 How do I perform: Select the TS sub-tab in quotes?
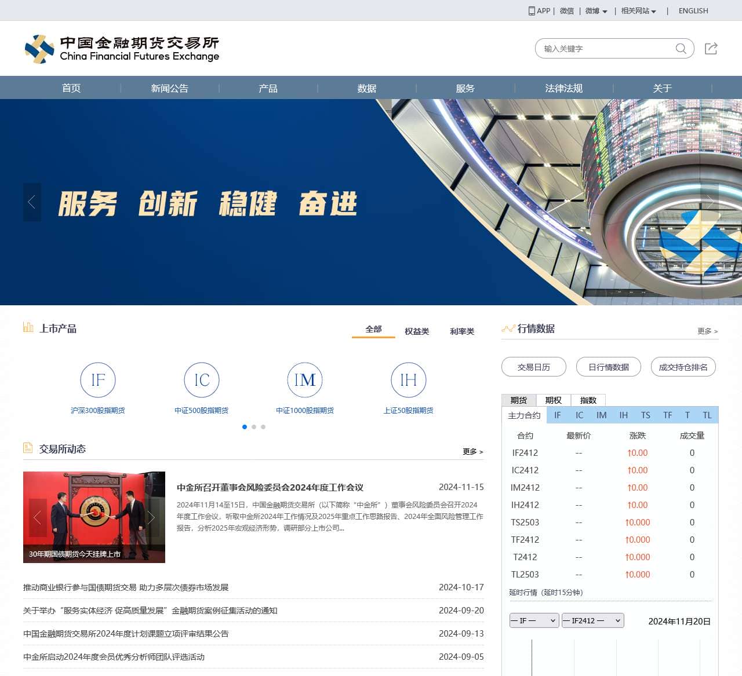pyautogui.click(x=646, y=415)
